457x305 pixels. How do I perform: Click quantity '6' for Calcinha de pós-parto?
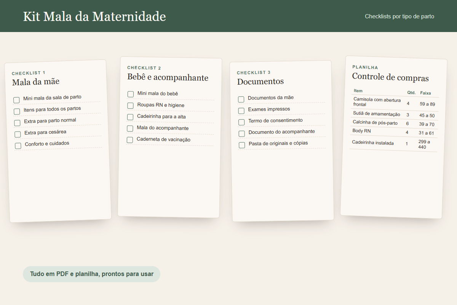pyautogui.click(x=407, y=124)
